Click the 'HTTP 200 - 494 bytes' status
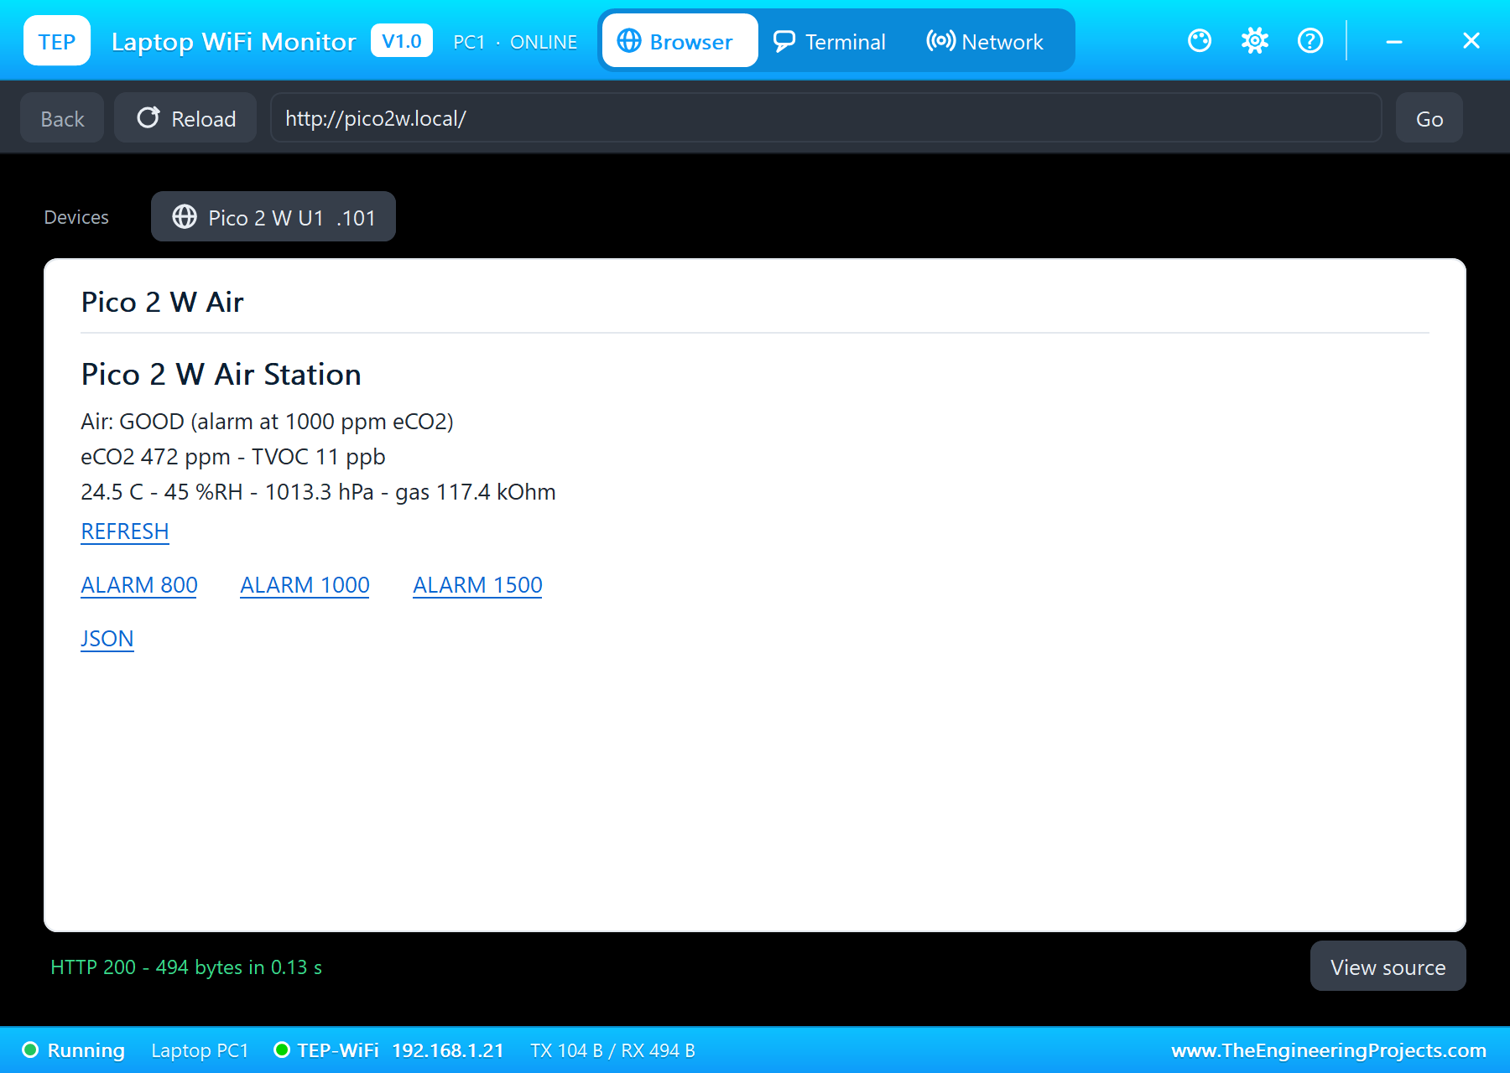This screenshot has width=1510, height=1073. point(186,967)
